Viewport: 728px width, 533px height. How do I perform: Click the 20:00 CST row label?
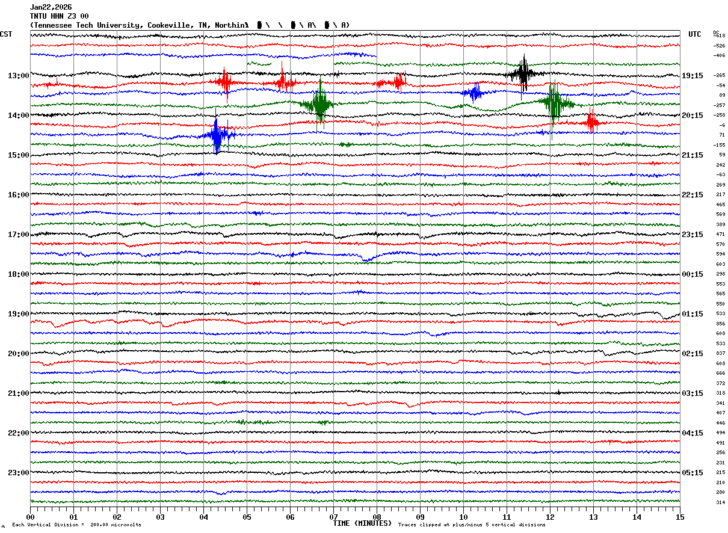coord(19,354)
